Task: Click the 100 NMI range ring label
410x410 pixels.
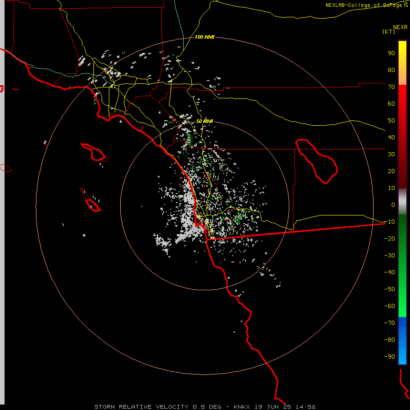Action: point(205,37)
